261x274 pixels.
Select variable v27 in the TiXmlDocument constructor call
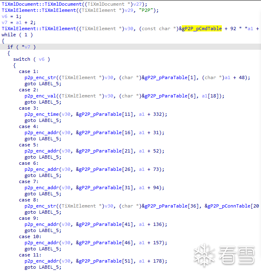(137, 4)
